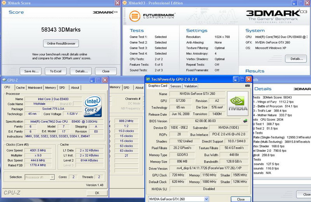Switch to the Mainboard tab in CPU-Z
The width and height of the screenshot is (311, 202).
[35, 88]
